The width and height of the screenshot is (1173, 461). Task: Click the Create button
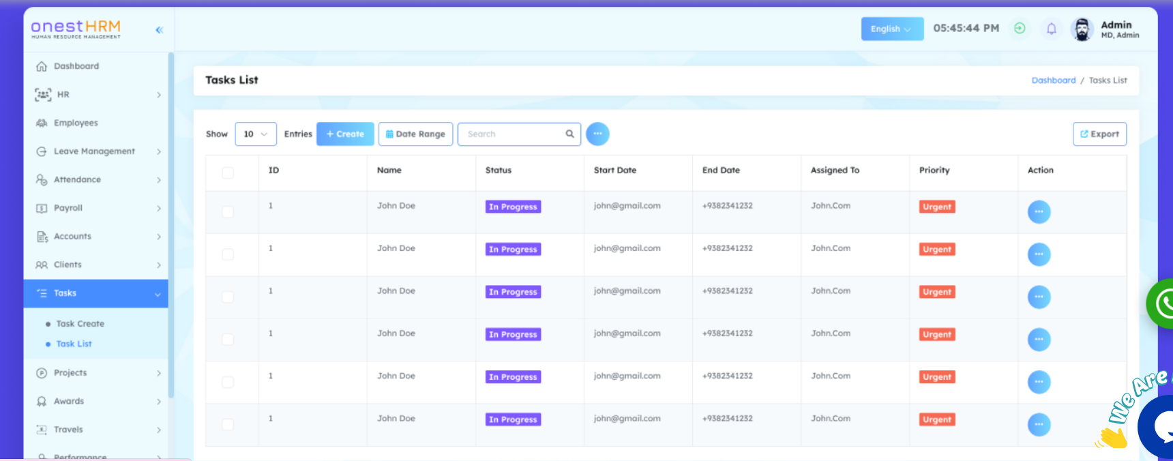click(x=345, y=134)
